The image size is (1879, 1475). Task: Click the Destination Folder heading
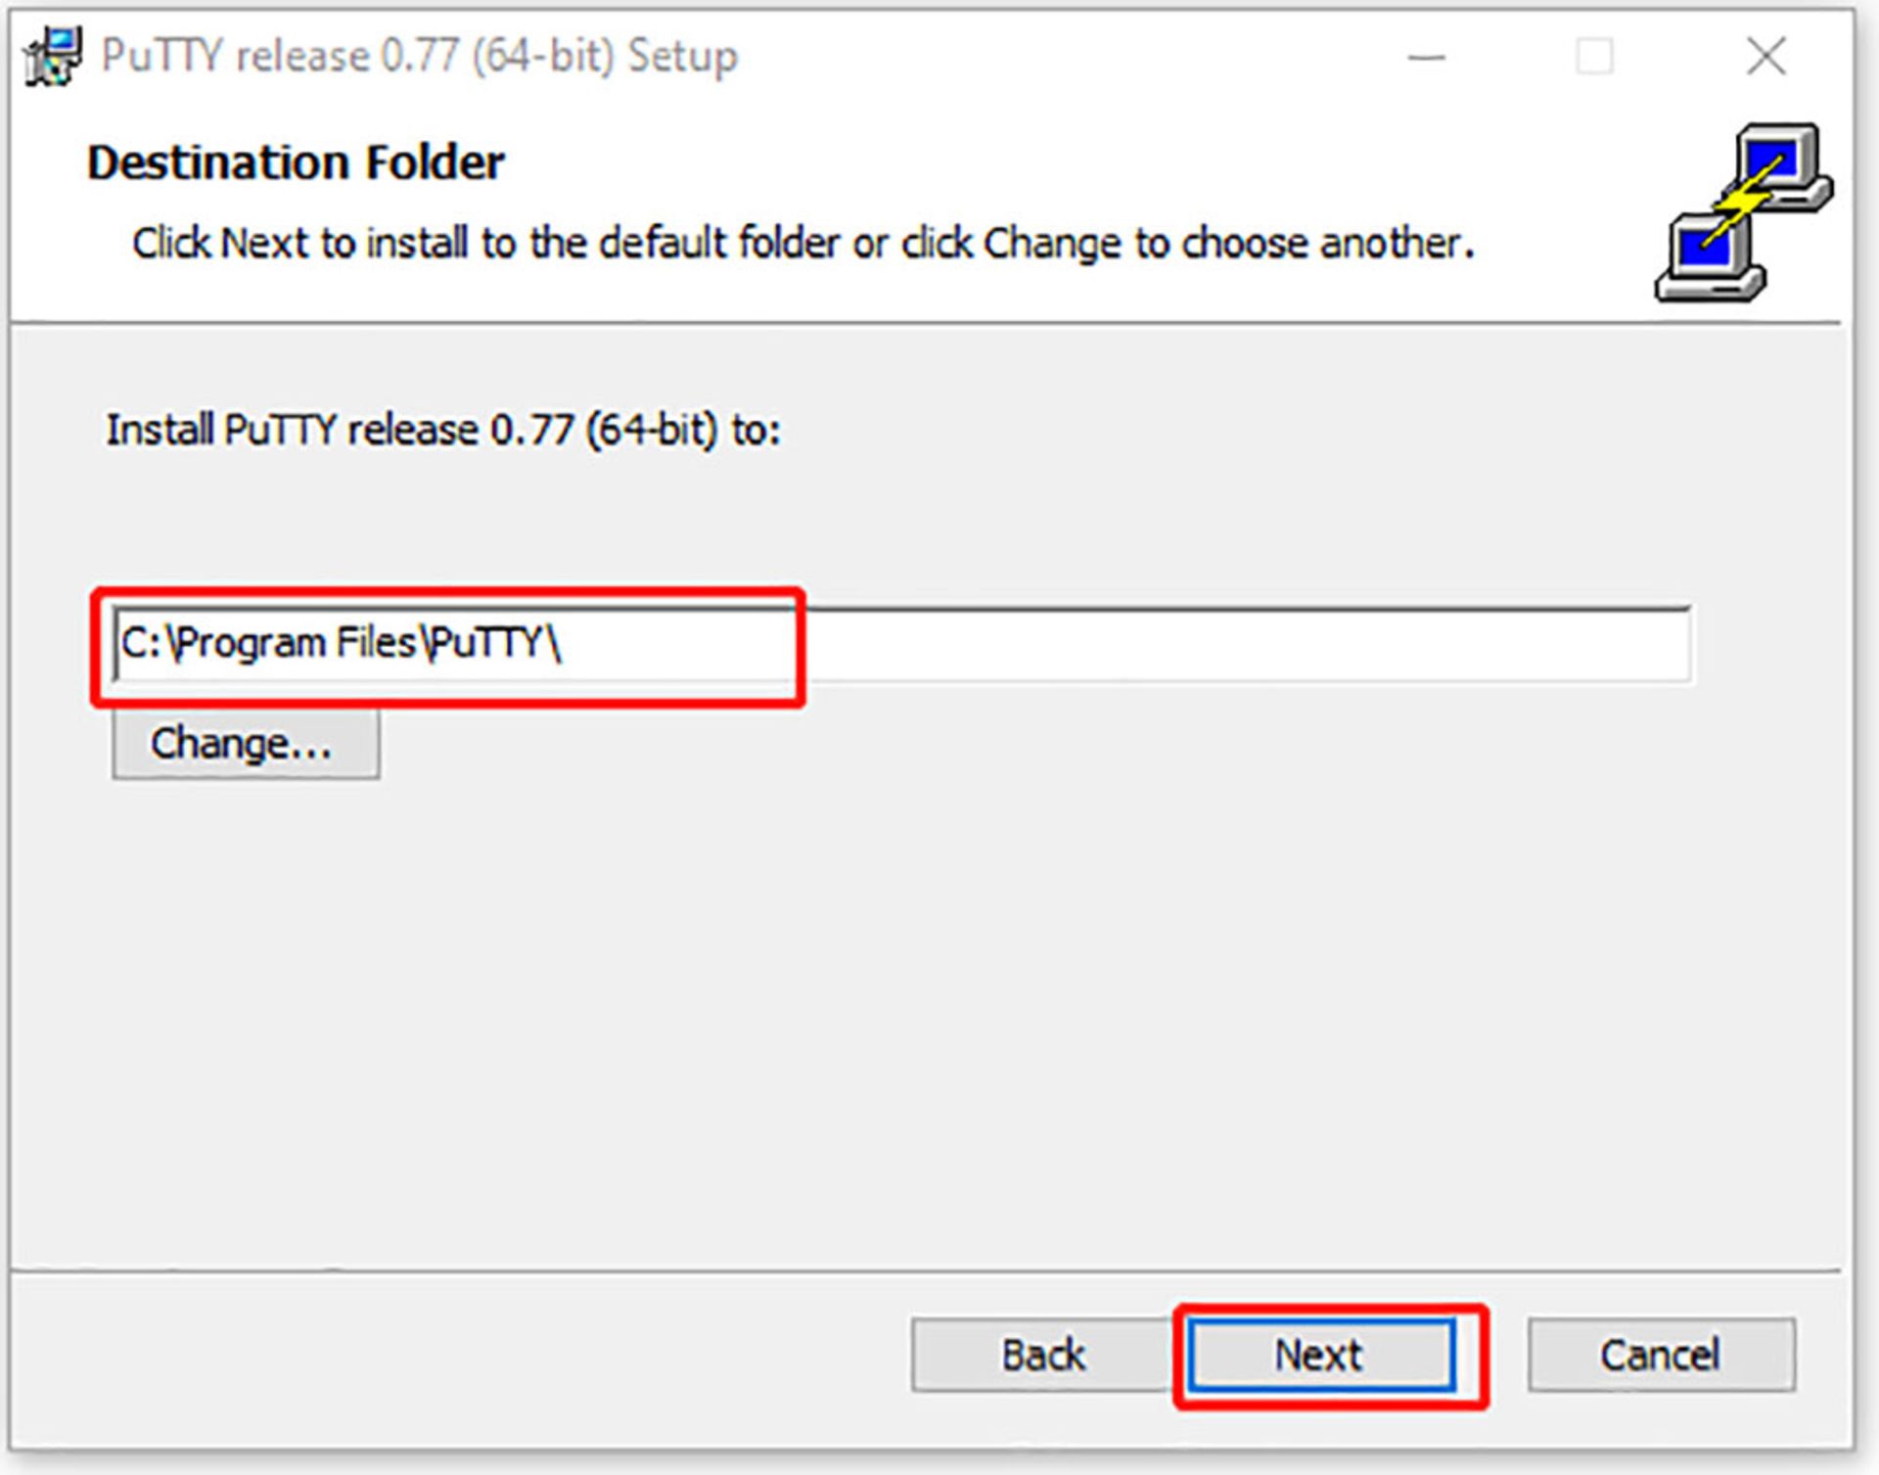pos(296,162)
